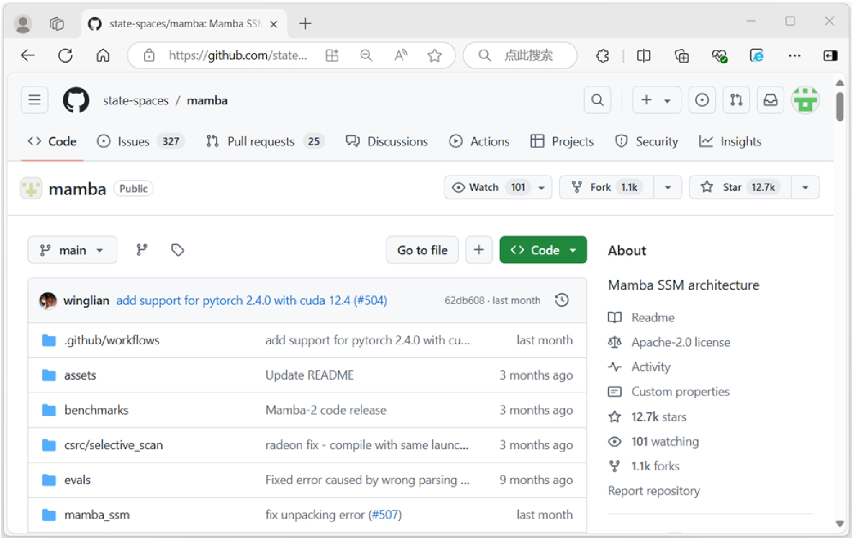Image resolution: width=852 pixels, height=538 pixels.
Task: Open the browser settings ellipsis menu
Action: coord(794,55)
